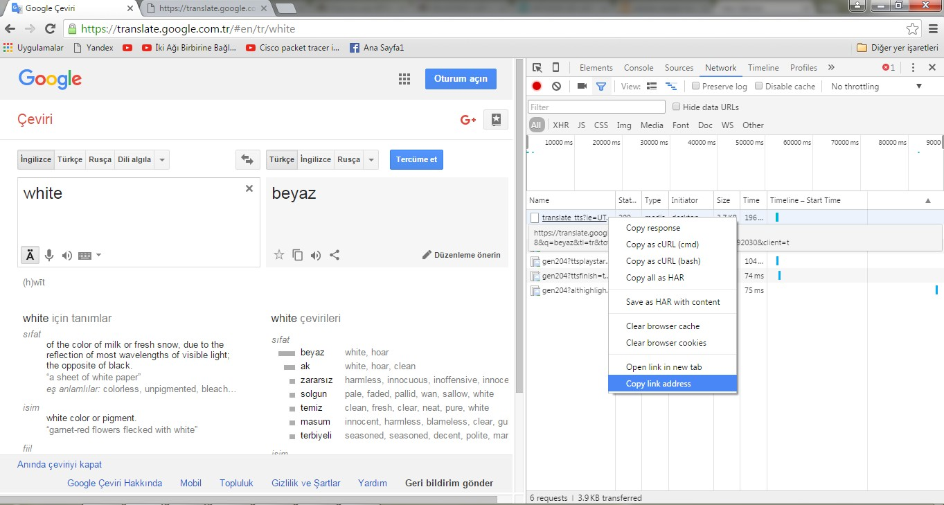
Task: Enable Preserve log checkbox
Action: 695,87
